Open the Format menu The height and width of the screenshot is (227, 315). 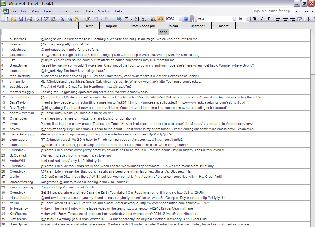point(63,11)
